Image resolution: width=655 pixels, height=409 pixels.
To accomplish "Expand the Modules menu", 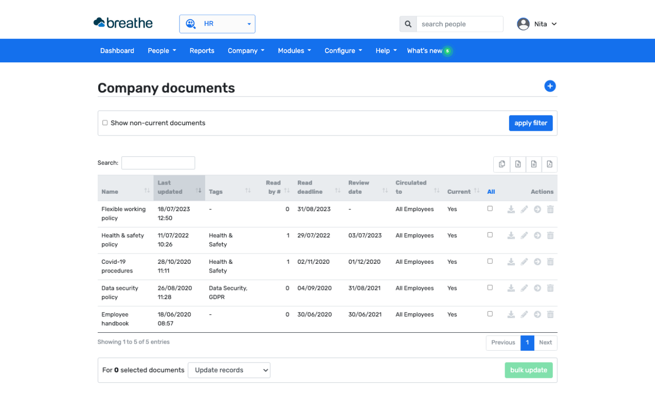I will (x=294, y=51).
